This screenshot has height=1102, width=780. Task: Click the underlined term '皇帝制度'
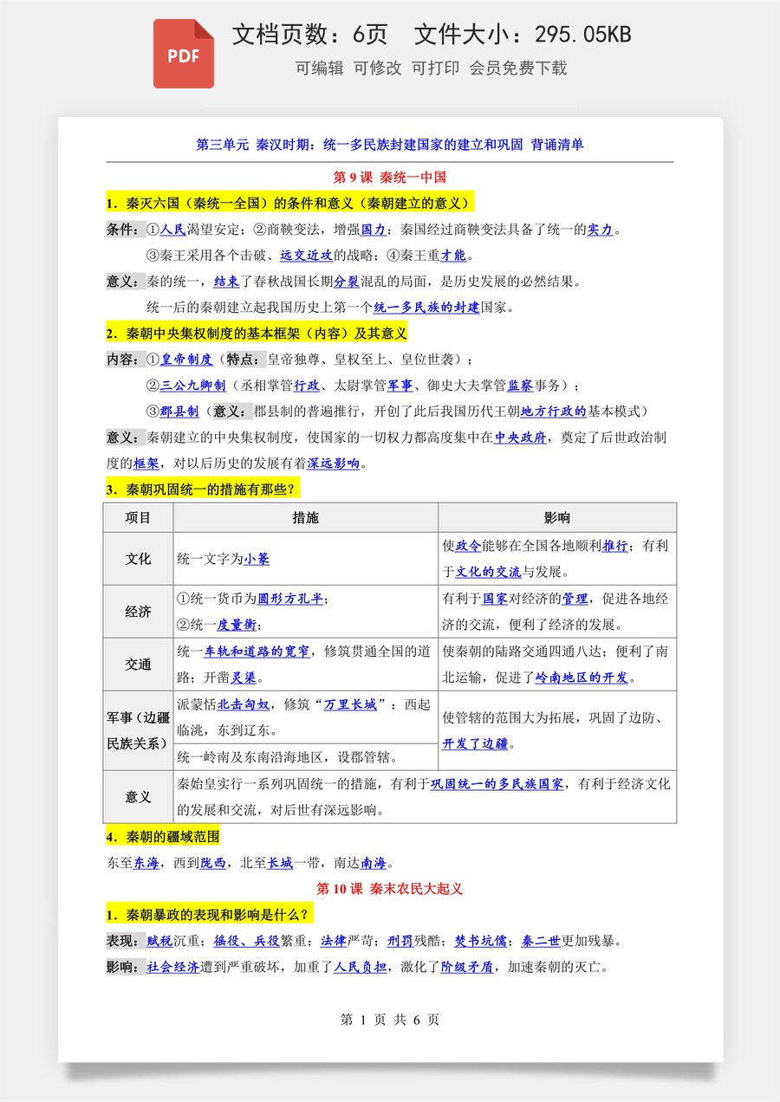pyautogui.click(x=186, y=360)
